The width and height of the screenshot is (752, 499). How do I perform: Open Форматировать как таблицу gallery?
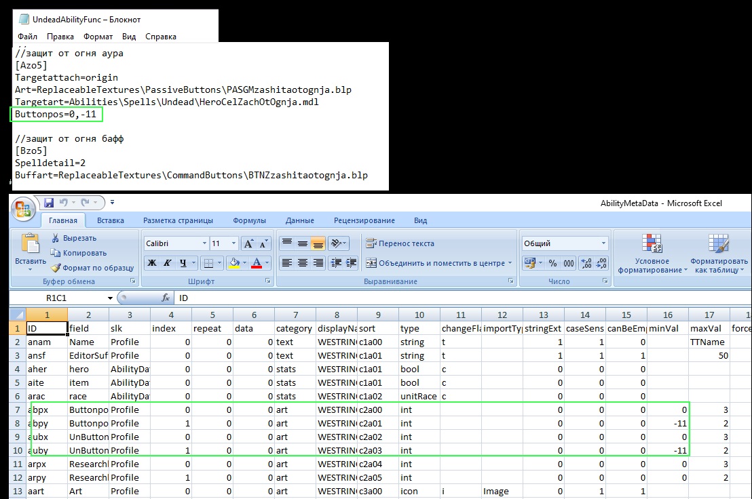[x=719, y=254]
